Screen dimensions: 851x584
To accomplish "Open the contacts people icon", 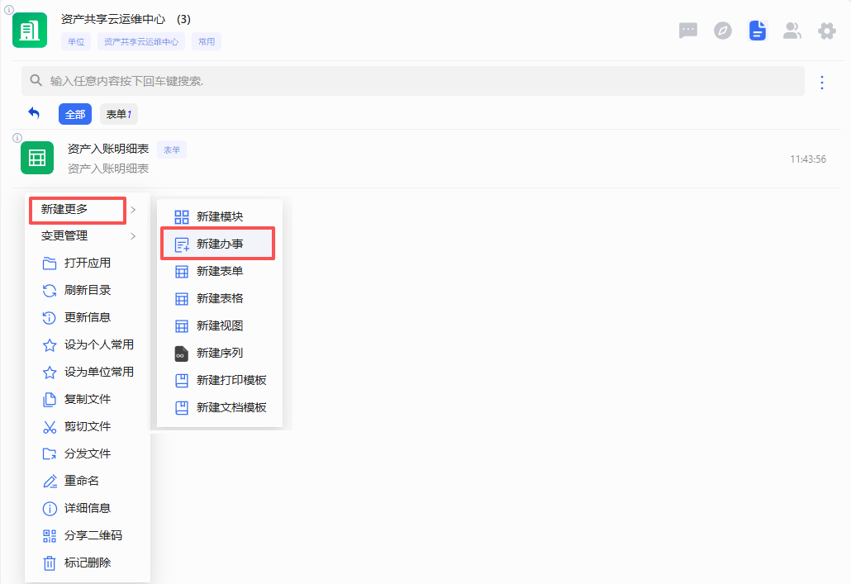I will tap(792, 31).
